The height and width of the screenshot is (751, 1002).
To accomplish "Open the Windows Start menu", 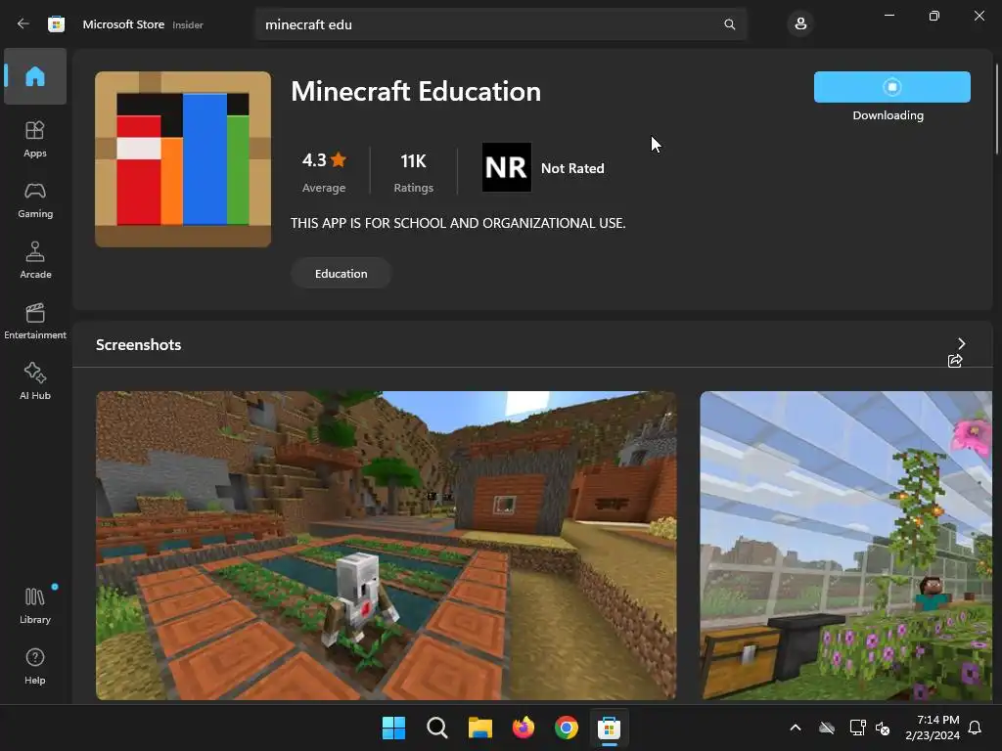I will [x=393, y=728].
